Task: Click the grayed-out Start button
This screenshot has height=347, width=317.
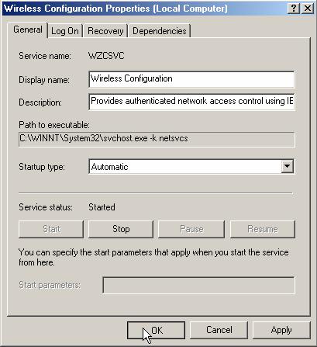Action: (x=51, y=229)
